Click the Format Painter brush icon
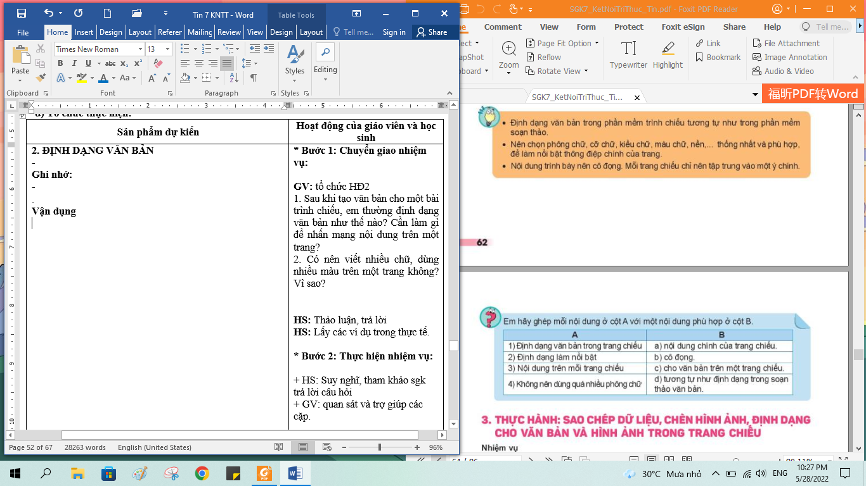The height and width of the screenshot is (486, 866). [x=41, y=78]
